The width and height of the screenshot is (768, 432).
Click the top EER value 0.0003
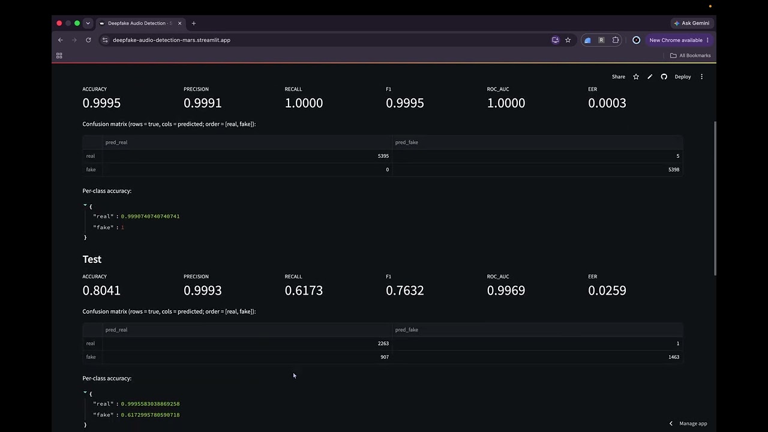[607, 103]
